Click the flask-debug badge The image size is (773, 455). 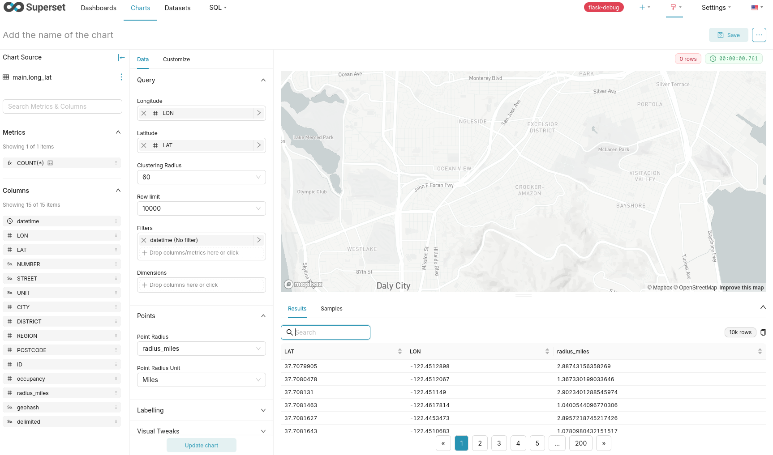tap(604, 8)
